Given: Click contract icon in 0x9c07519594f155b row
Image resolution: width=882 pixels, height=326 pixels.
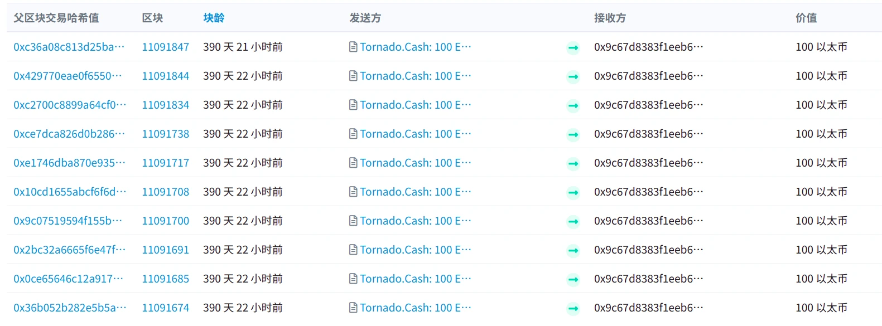Looking at the screenshot, I should click(353, 221).
